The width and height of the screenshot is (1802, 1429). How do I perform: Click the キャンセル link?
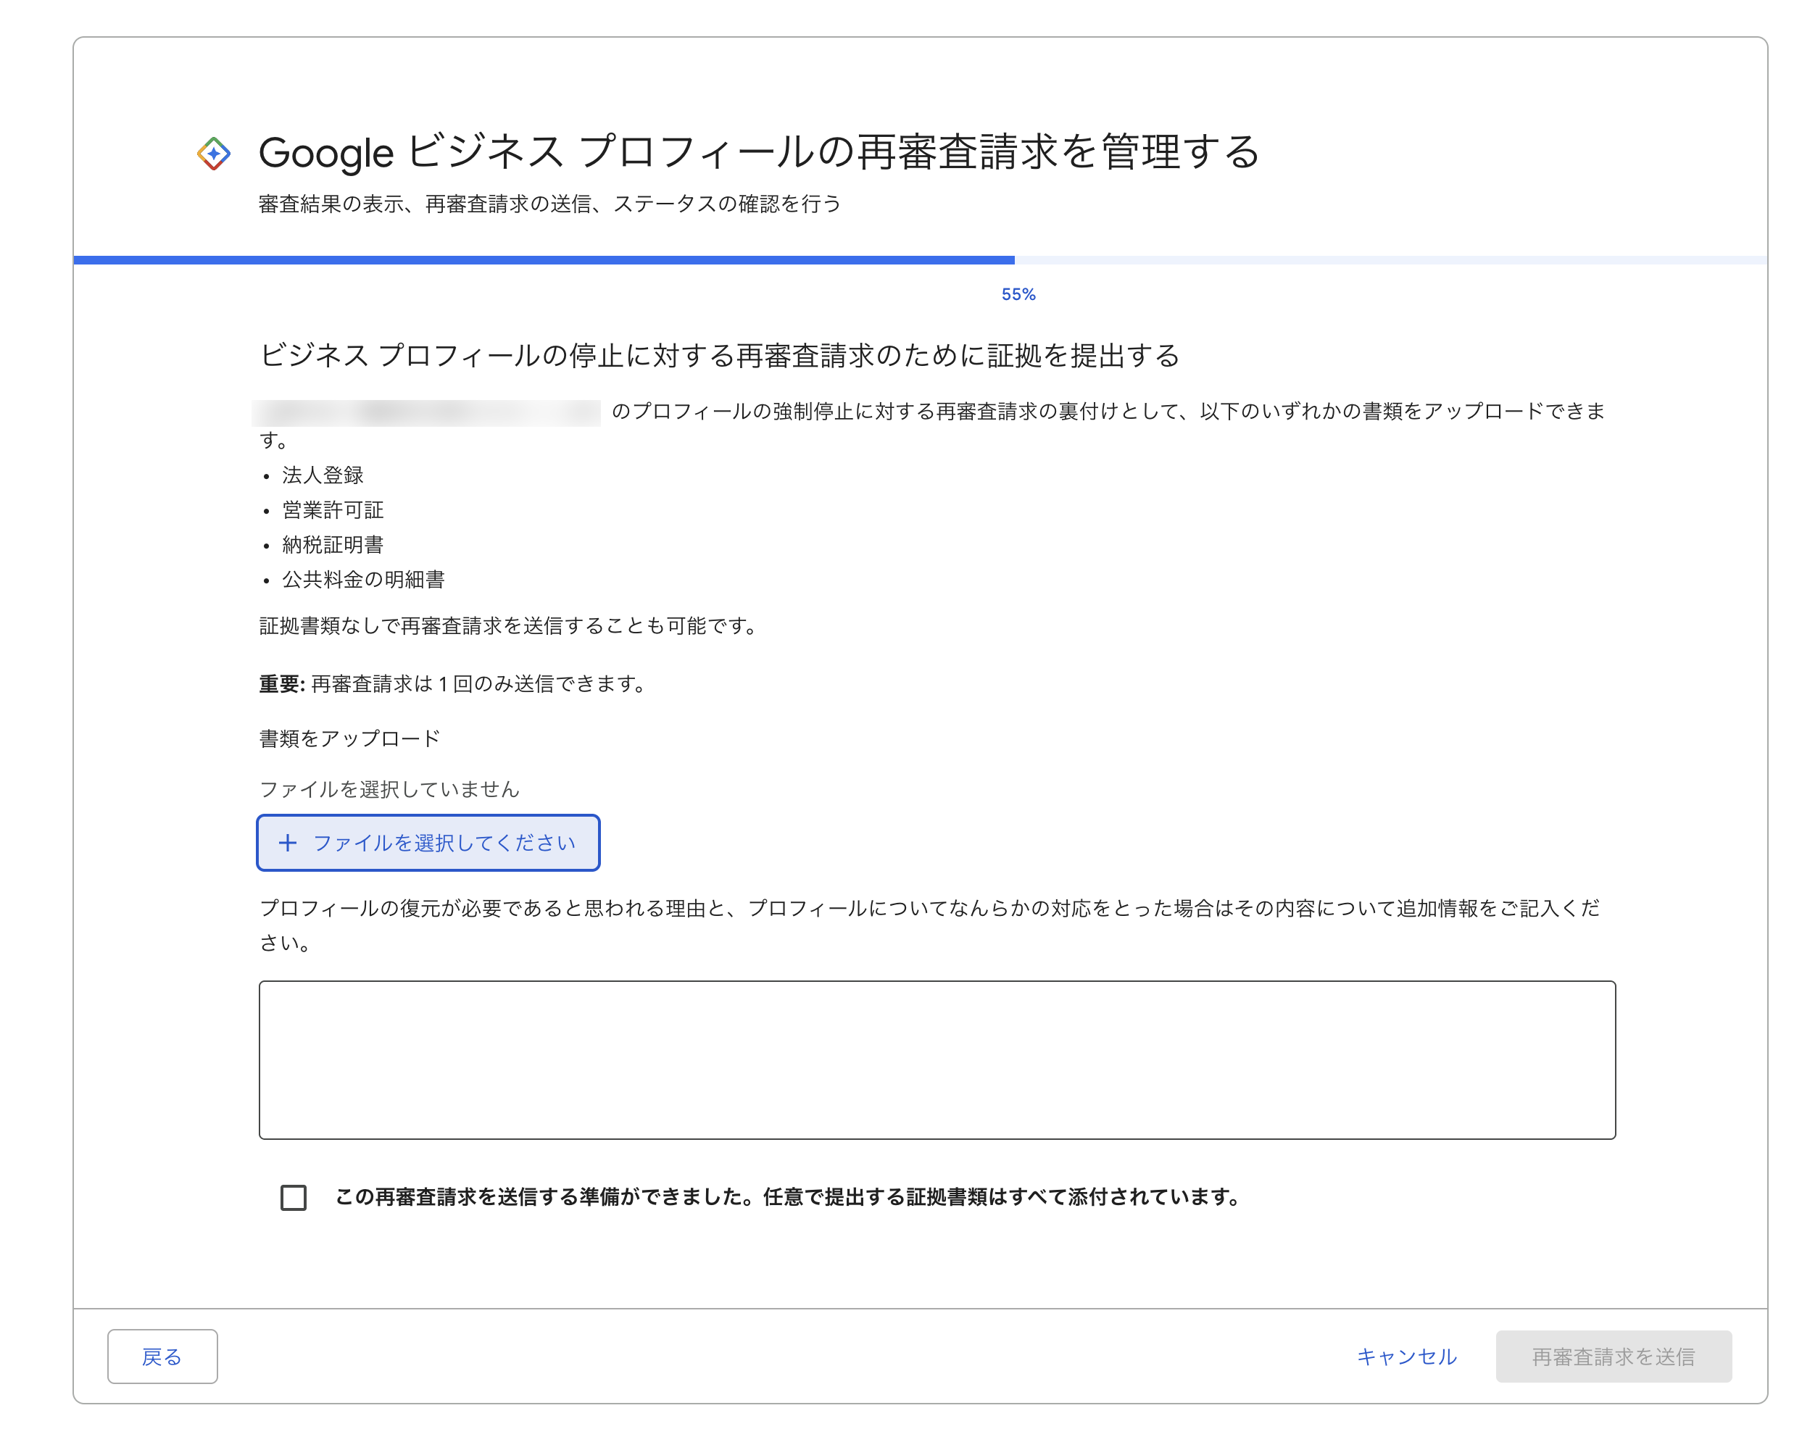[1407, 1356]
